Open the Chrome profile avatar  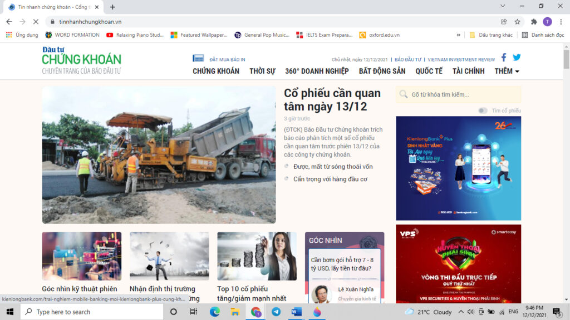tap(547, 22)
